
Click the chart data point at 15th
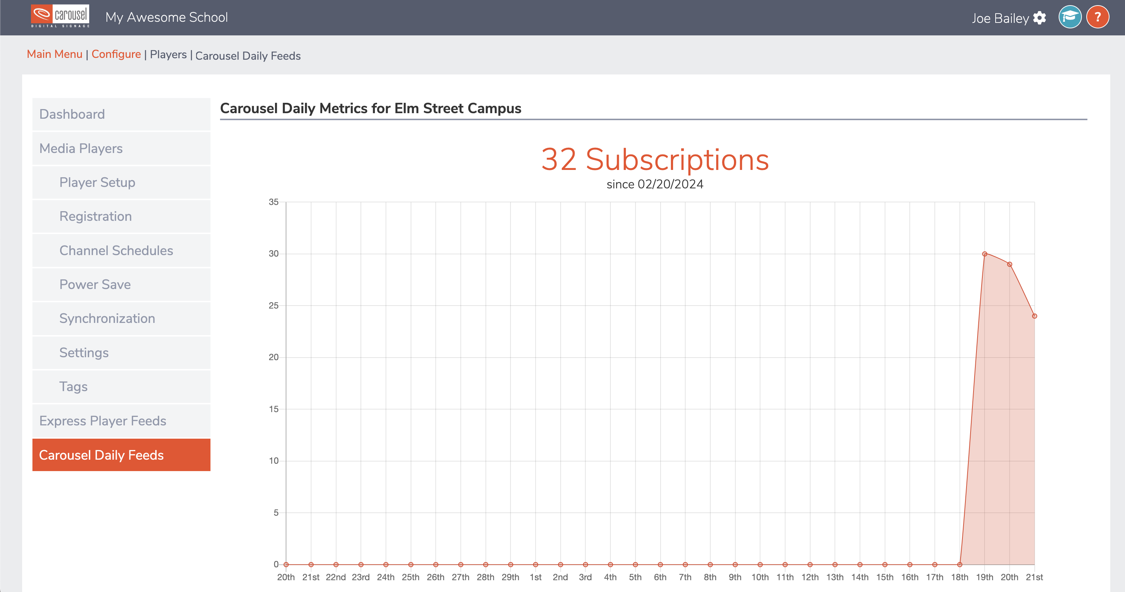[x=885, y=564]
